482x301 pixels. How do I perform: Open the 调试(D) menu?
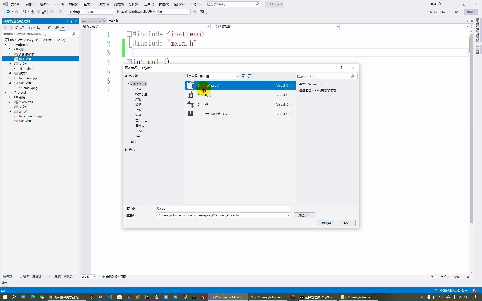click(103, 4)
